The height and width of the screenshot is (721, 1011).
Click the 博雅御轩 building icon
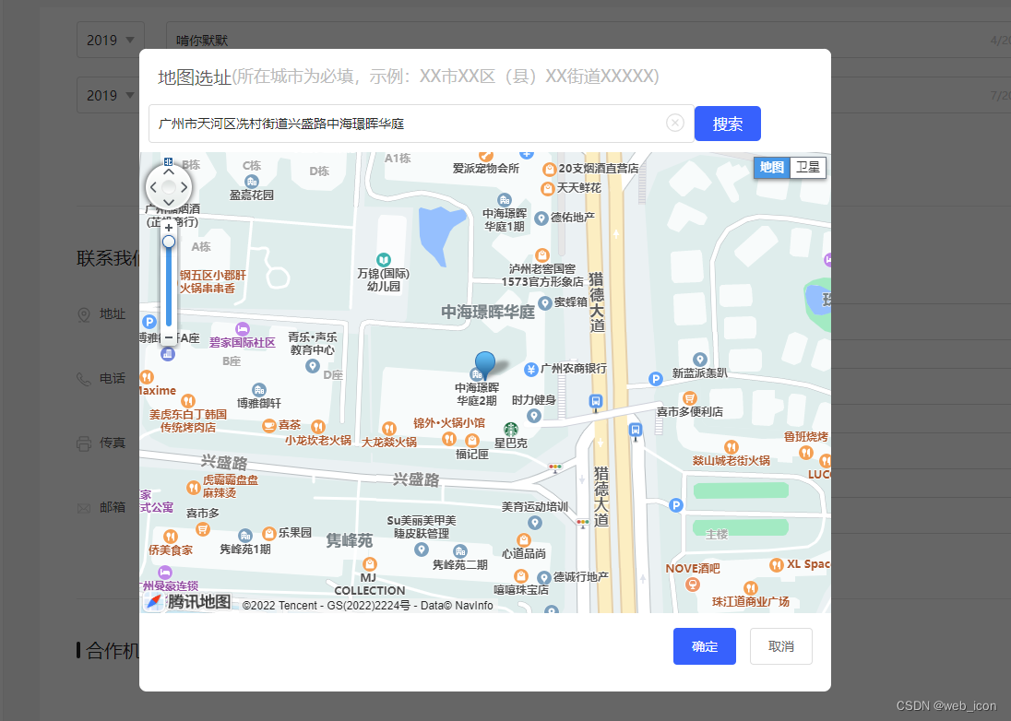258,390
